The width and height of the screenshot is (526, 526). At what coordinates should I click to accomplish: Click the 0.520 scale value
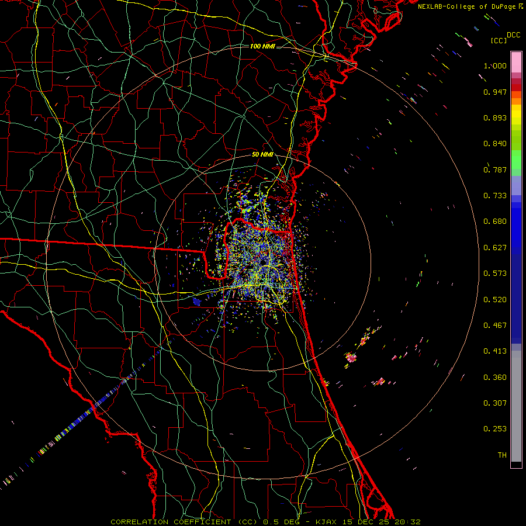pos(495,300)
